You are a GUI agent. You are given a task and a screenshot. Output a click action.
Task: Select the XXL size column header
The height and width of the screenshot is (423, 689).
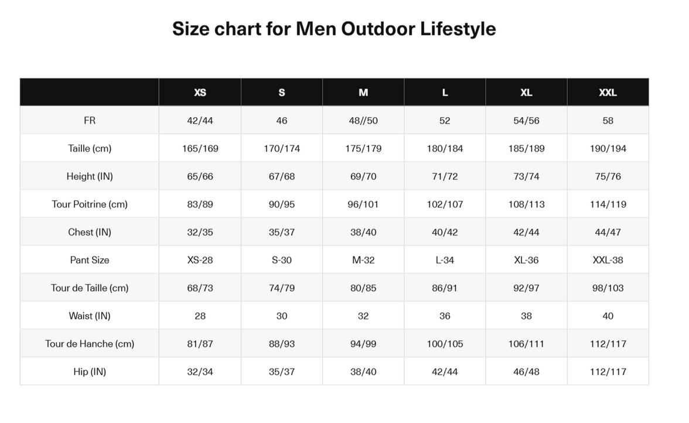pos(608,93)
